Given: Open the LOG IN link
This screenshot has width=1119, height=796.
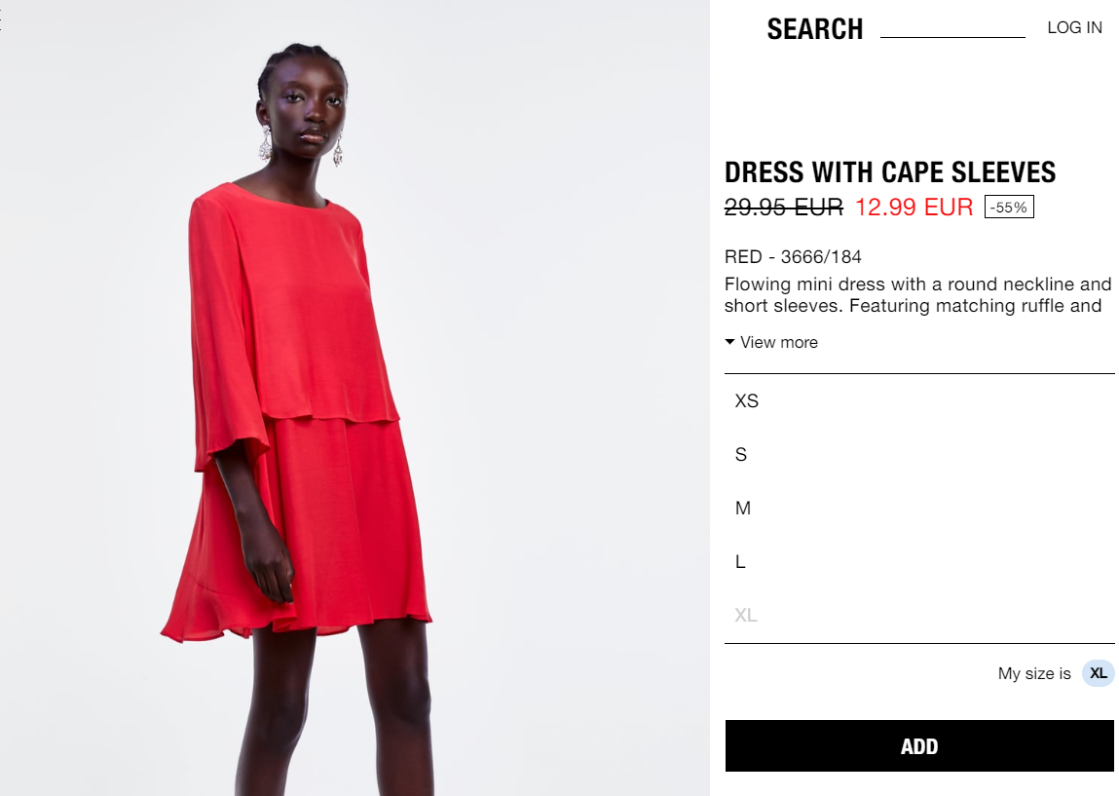Looking at the screenshot, I should 1074,28.
